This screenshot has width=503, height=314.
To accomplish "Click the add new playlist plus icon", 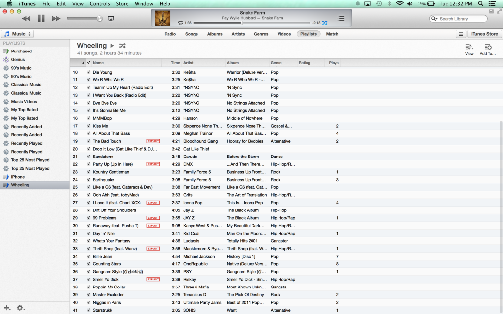I will point(7,308).
